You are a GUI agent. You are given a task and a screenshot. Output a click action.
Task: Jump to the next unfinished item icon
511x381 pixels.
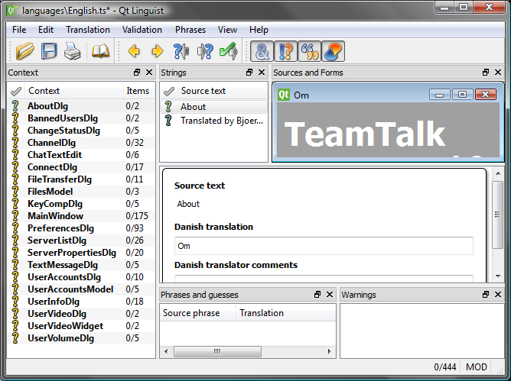pos(204,52)
